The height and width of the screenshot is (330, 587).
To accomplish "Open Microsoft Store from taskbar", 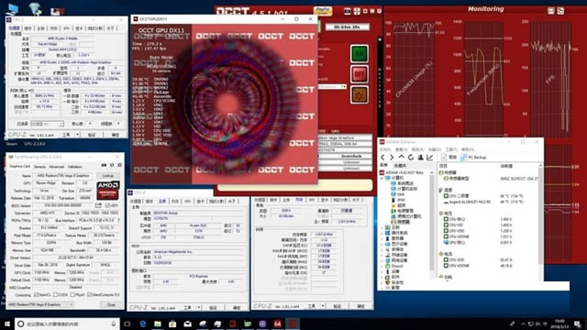I will [x=172, y=324].
